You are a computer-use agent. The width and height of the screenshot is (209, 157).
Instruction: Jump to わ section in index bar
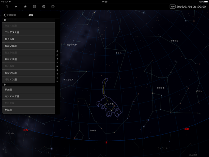click(57, 82)
